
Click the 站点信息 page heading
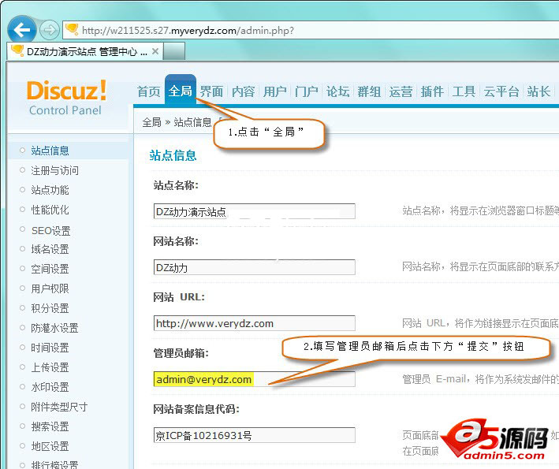(173, 156)
